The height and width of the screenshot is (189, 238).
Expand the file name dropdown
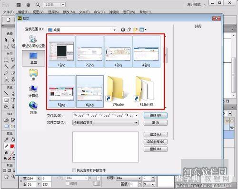136,115
